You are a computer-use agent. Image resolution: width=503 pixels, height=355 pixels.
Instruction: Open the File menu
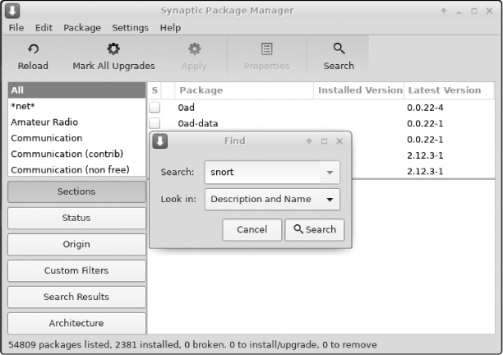click(x=16, y=28)
